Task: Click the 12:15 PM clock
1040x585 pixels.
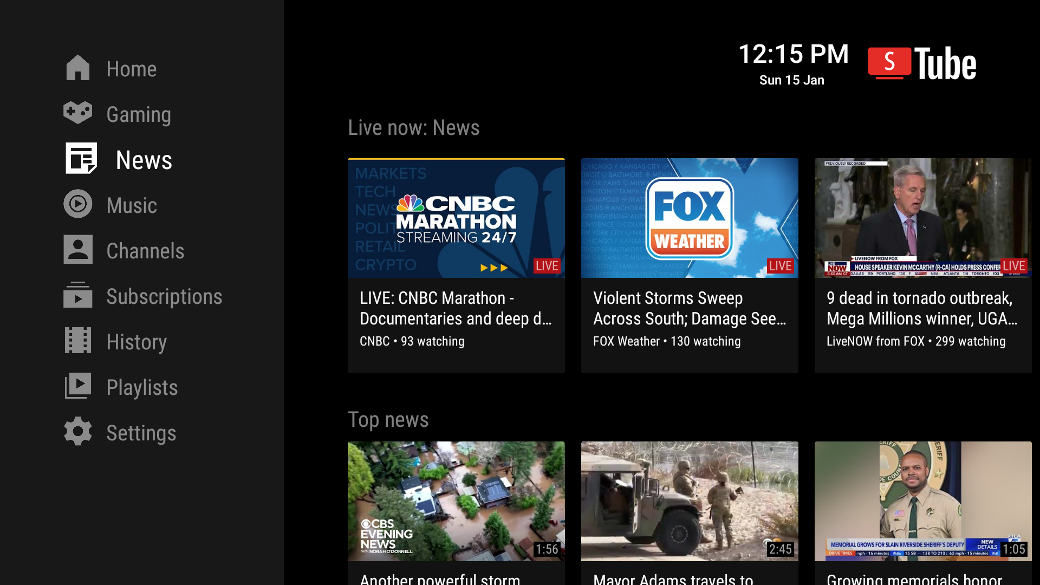Action: click(x=794, y=54)
